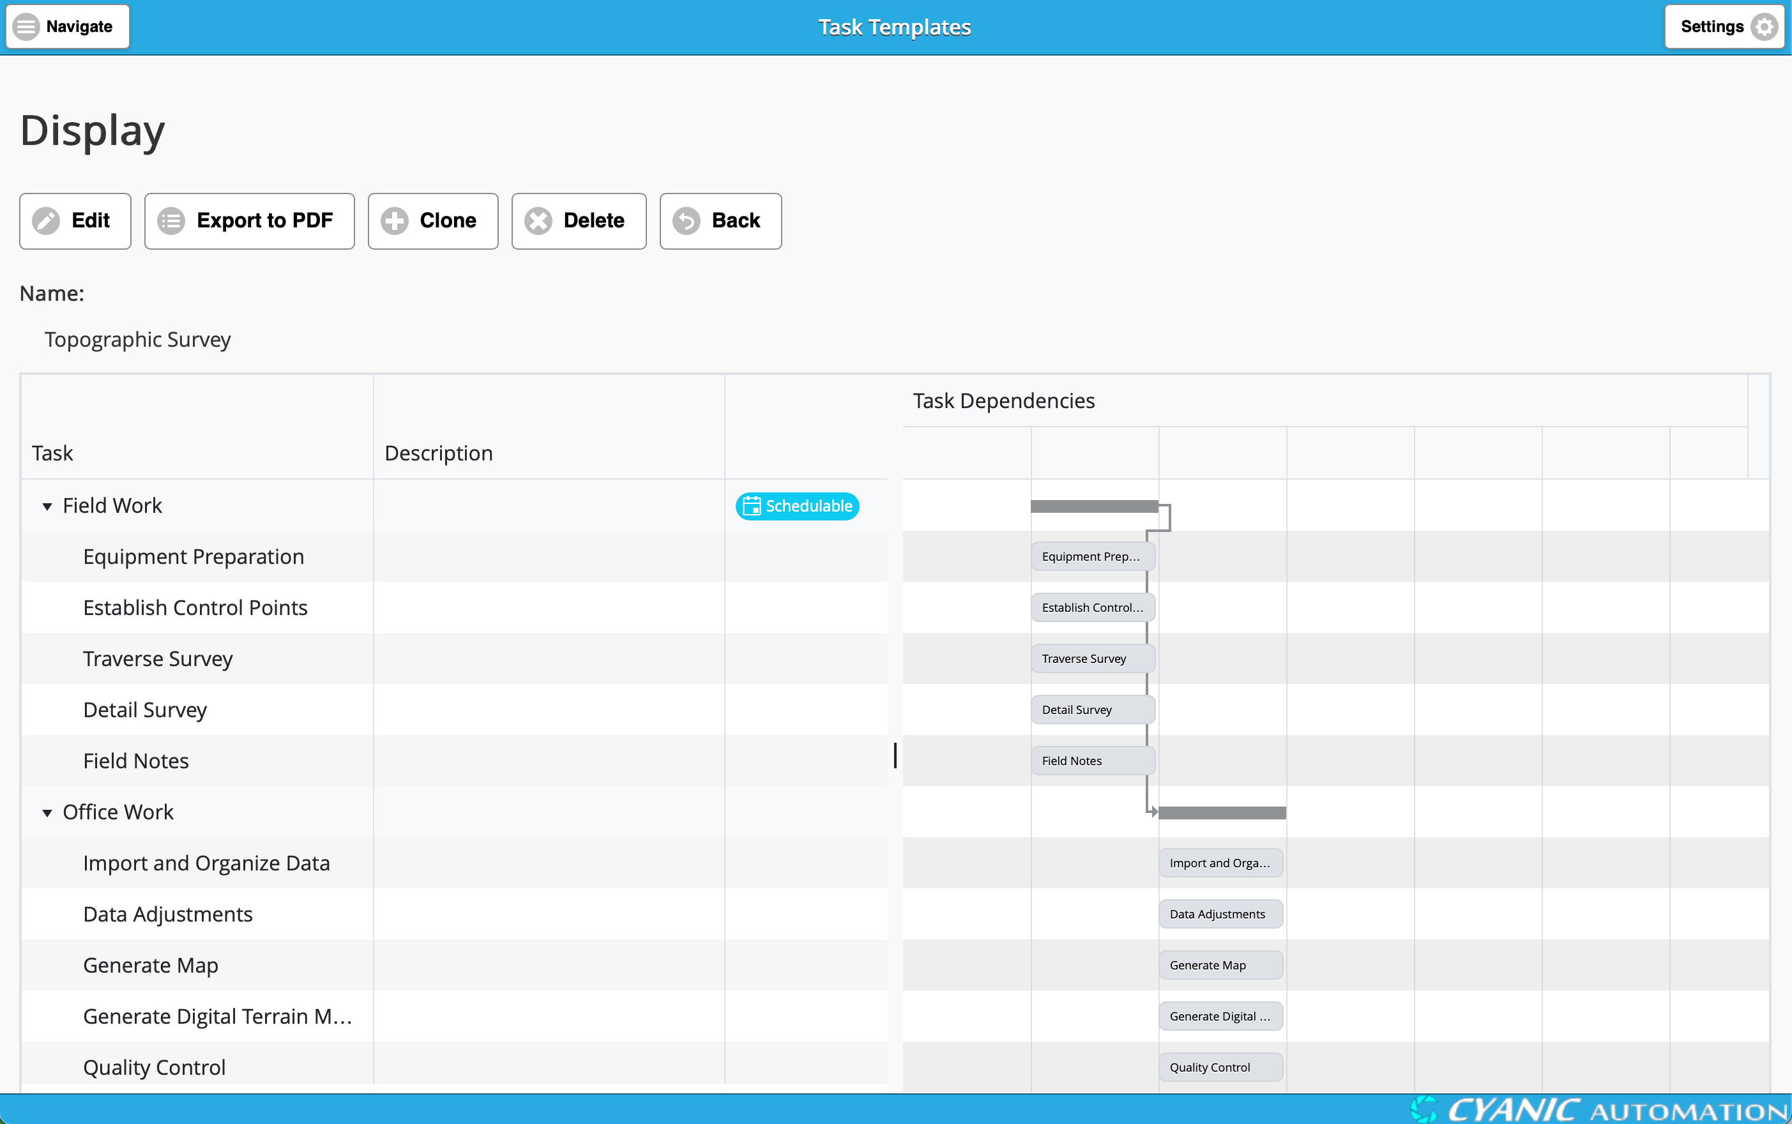The height and width of the screenshot is (1124, 1792).
Task: Select the Traverse Survey task row
Action: [454, 658]
